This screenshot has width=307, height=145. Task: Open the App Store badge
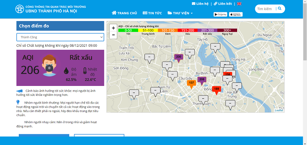(x=236, y=14)
